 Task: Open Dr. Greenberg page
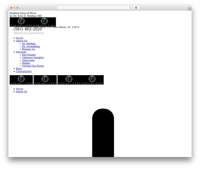31,46
